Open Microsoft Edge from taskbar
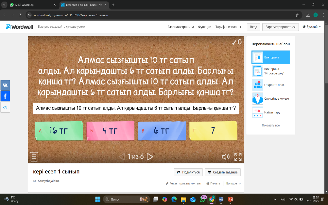Image resolution: width=328 pixels, height=205 pixels. [174, 199]
